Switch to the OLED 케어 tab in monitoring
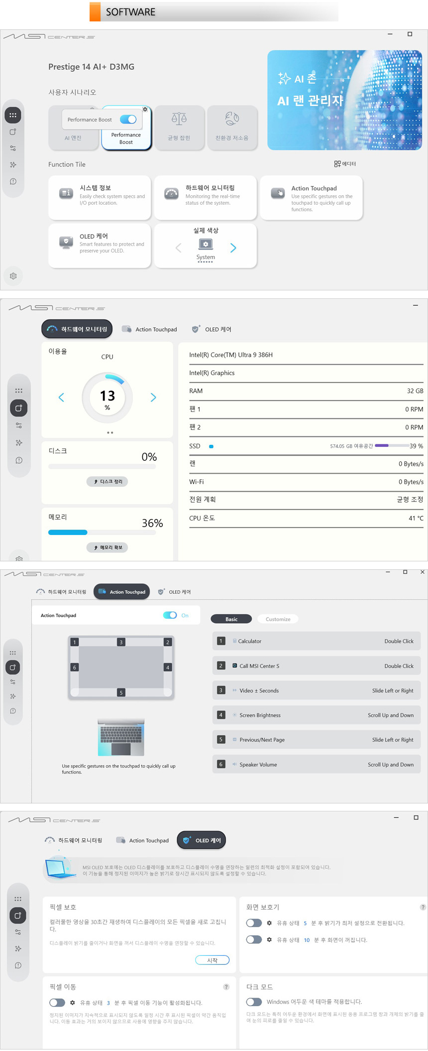Viewport: 428px width, 1051px height. pos(212,329)
